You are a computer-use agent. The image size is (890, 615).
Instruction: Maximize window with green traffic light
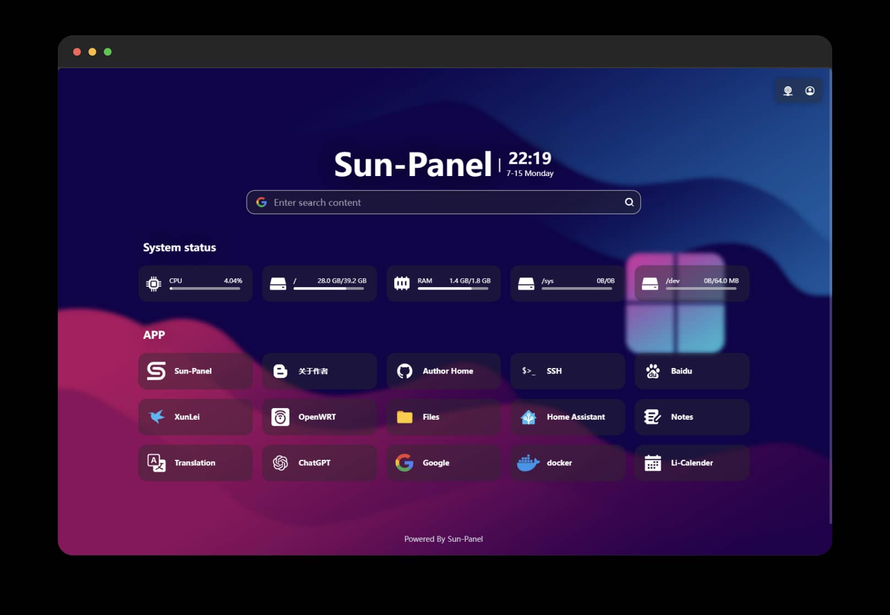coord(108,52)
